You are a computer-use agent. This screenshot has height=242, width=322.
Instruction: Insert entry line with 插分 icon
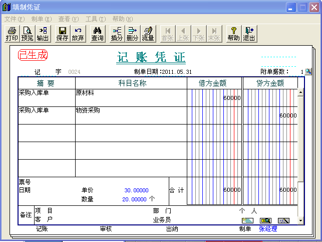117,34
